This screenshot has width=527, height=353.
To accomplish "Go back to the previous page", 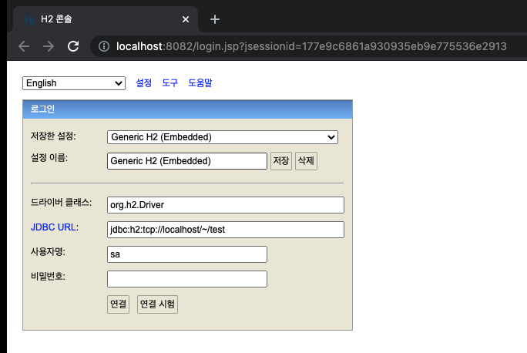I will click(x=24, y=46).
